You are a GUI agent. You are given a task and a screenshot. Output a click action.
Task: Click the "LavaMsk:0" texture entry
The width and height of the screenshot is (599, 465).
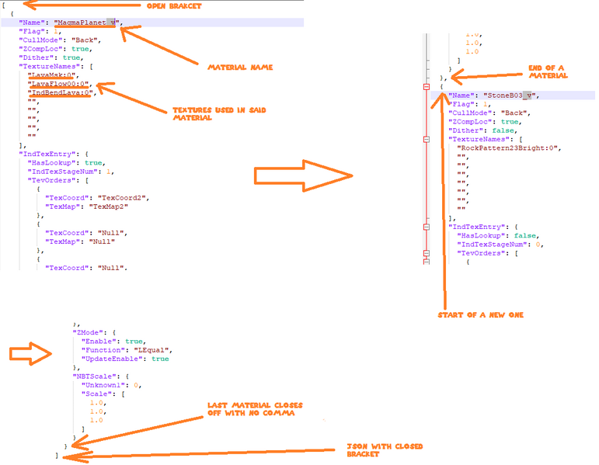click(51, 75)
